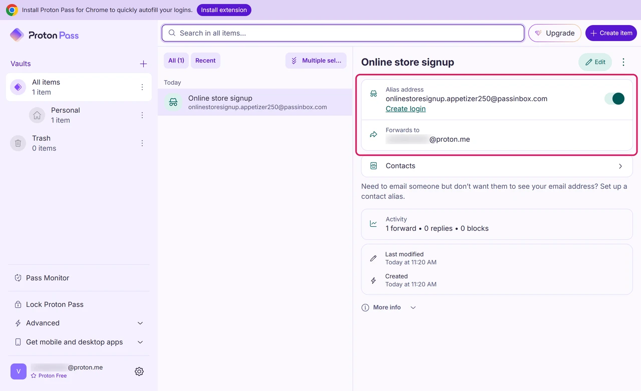Click the Online store signup heading
Image resolution: width=641 pixels, height=391 pixels.
[408, 62]
